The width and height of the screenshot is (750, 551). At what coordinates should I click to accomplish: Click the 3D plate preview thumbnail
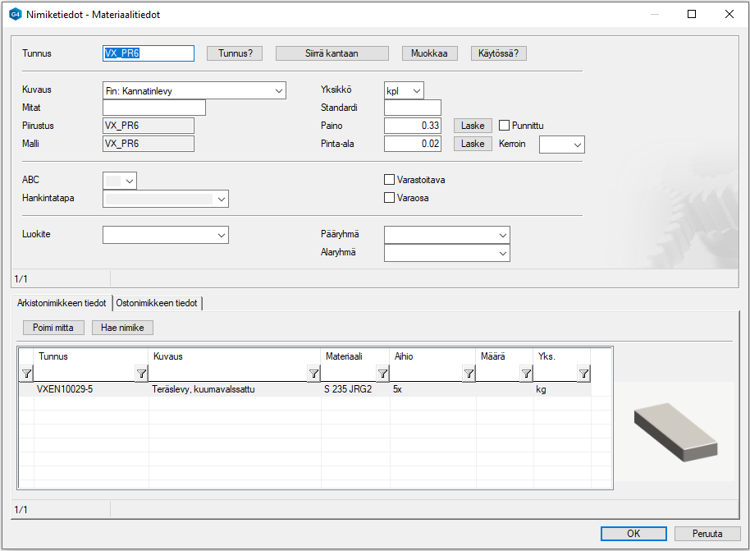[x=675, y=430]
